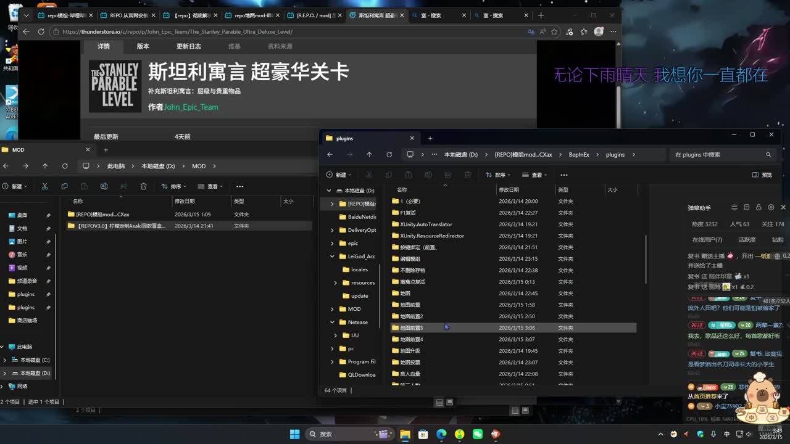Refresh the plugins folder view
Image resolution: width=790 pixels, height=444 pixels.
pyautogui.click(x=389, y=155)
